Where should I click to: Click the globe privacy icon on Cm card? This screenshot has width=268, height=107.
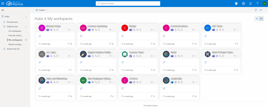[93, 30]
